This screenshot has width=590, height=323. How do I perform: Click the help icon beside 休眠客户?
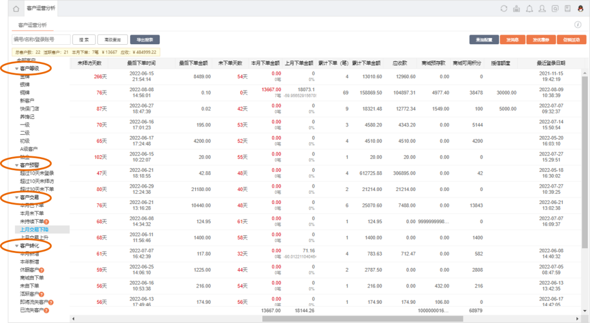[42, 270]
